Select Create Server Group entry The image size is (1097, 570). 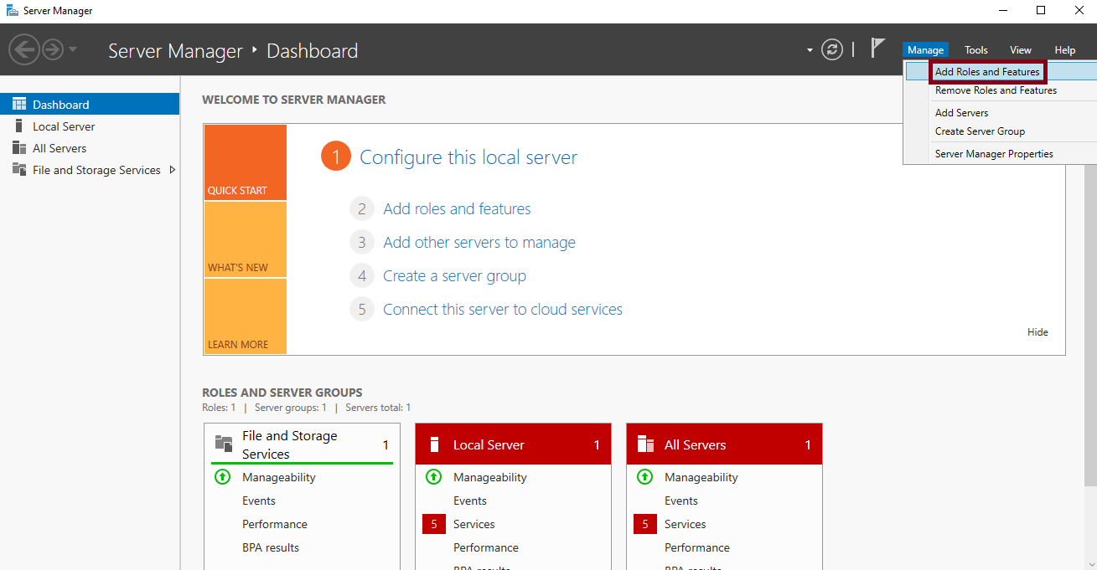click(980, 131)
